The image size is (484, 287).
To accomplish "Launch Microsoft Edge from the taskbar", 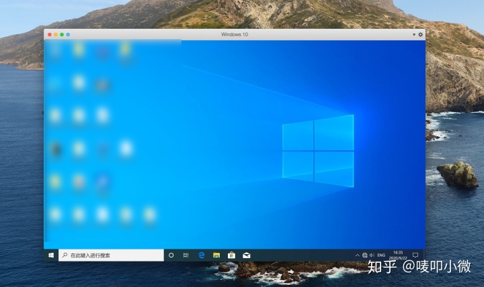I will (201, 255).
